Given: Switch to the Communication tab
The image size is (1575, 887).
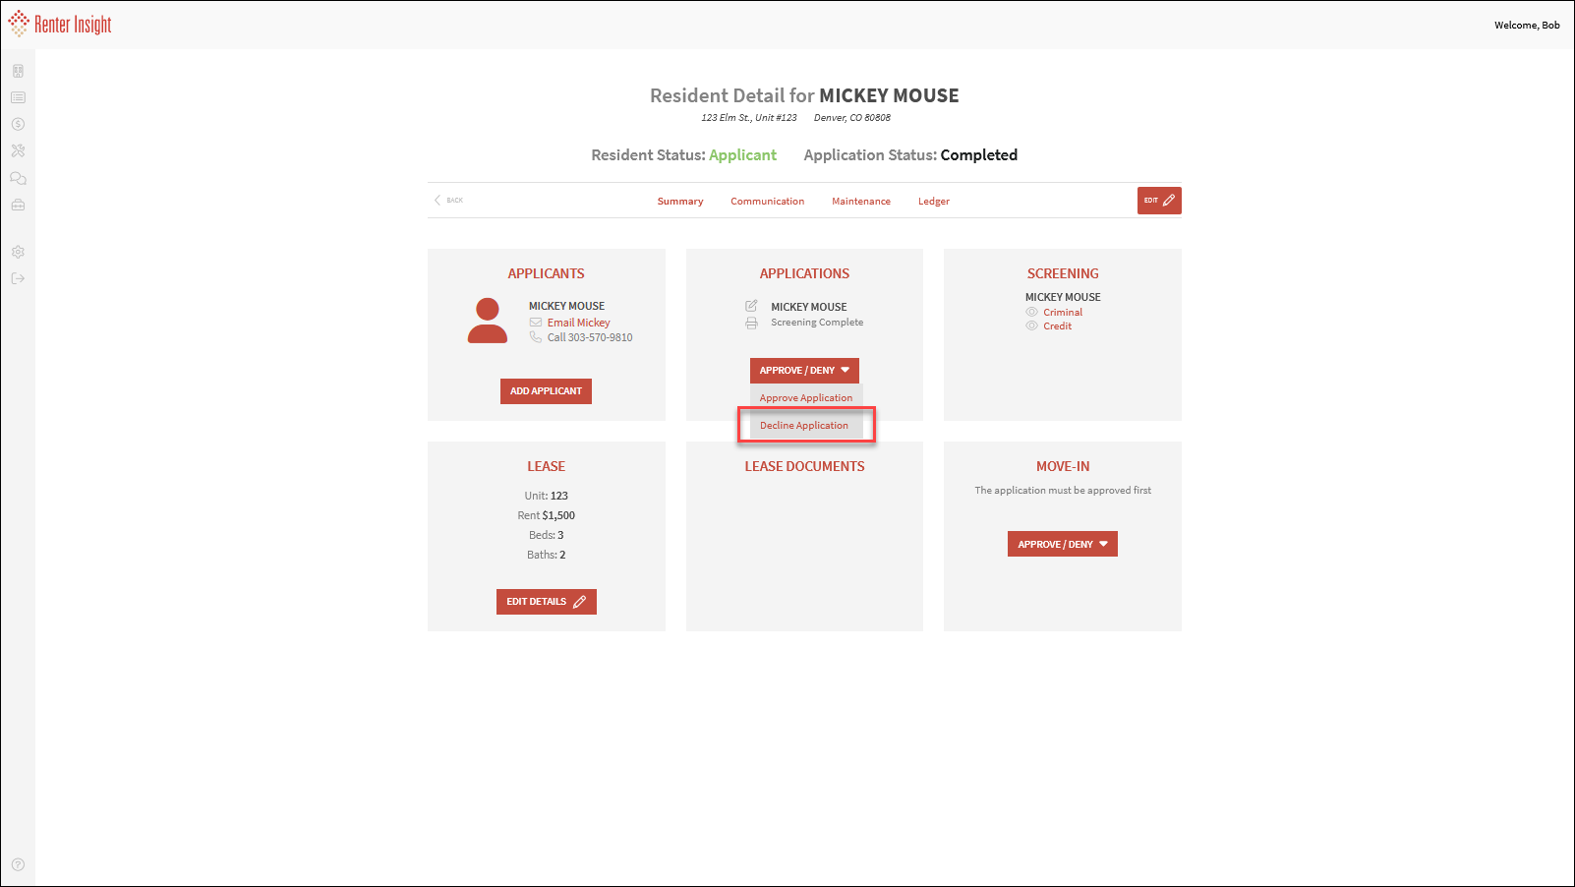Looking at the screenshot, I should [767, 201].
